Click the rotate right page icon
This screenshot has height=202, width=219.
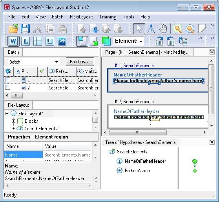[x=159, y=41]
